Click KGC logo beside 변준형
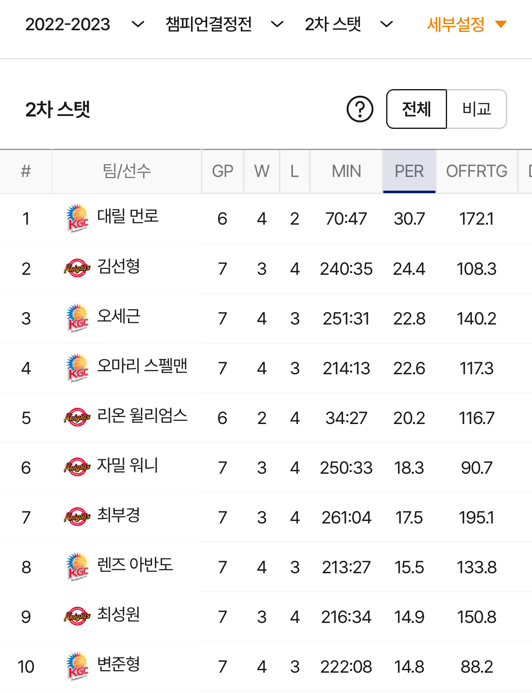 (77, 666)
